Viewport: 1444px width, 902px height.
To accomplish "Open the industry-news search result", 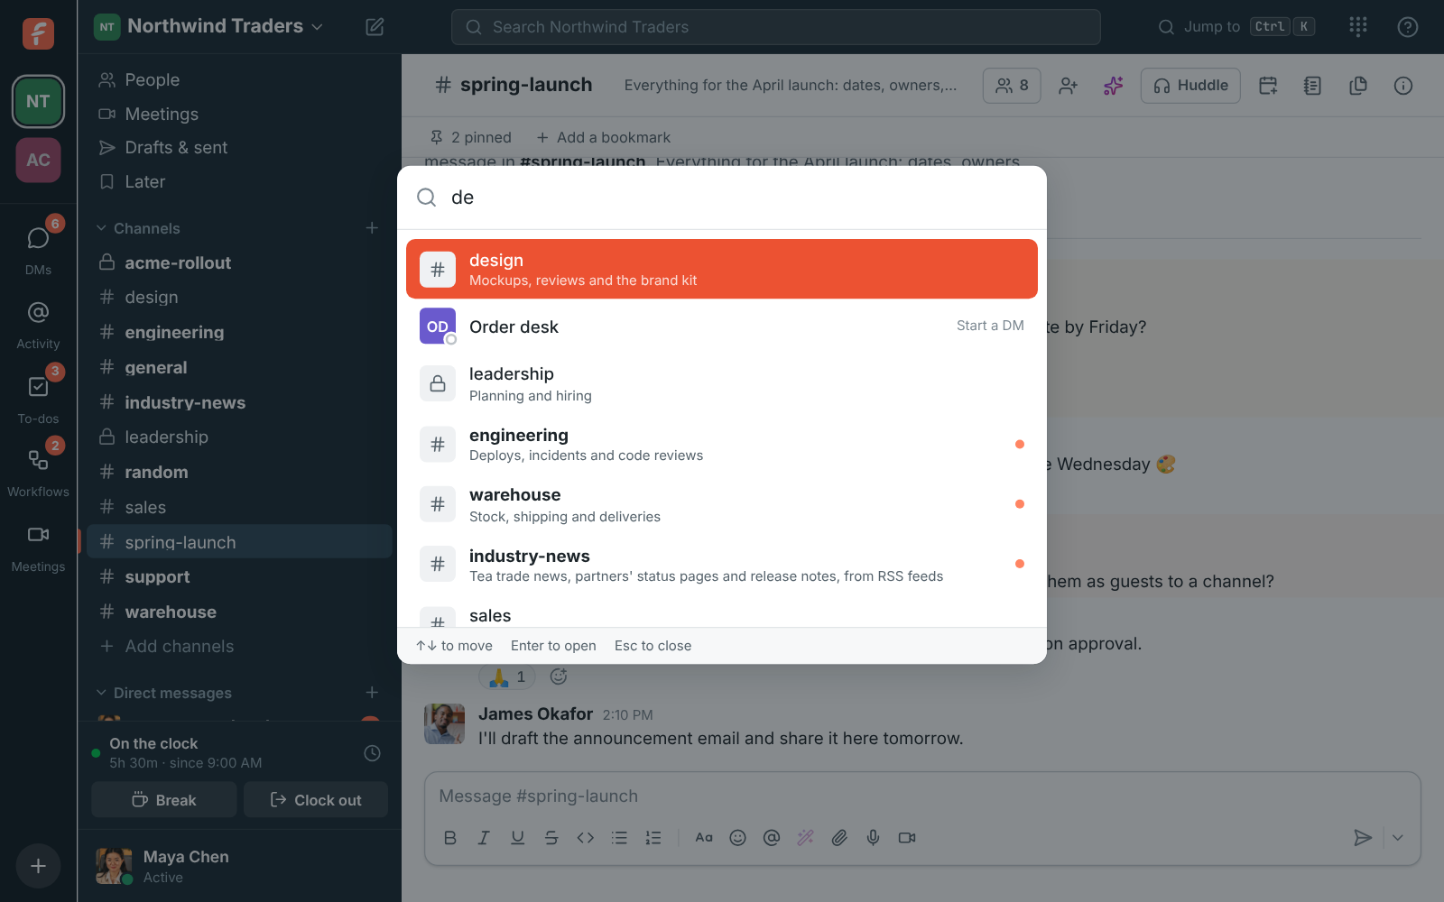I will pos(722,565).
